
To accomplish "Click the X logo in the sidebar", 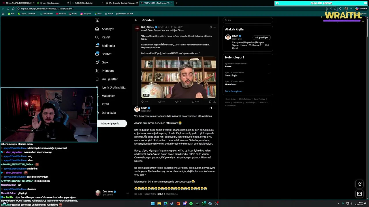I will point(97,20).
